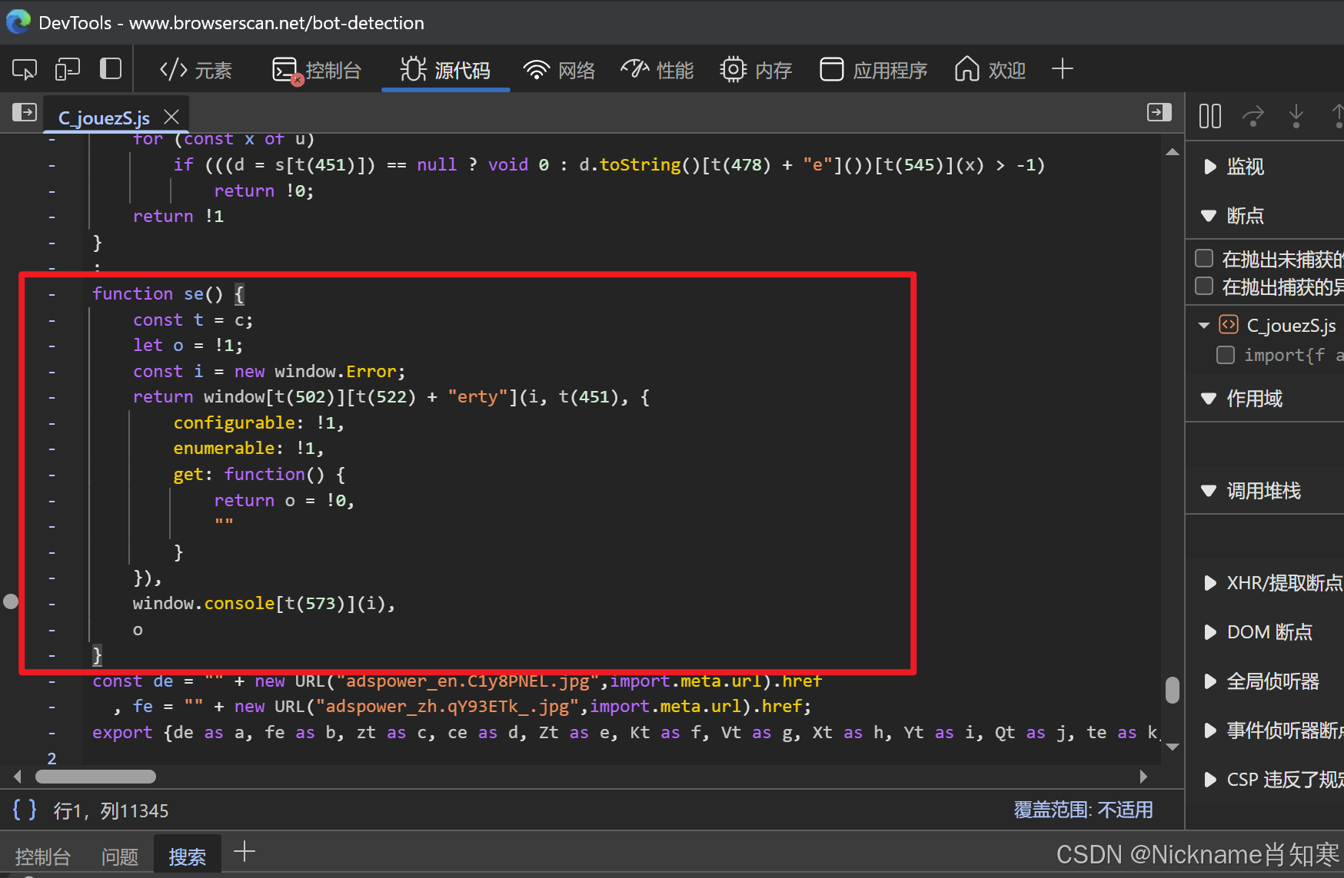This screenshot has width=1344, height=878.
Task: Expand the 事件侦听器断点 section
Action: click(1209, 731)
